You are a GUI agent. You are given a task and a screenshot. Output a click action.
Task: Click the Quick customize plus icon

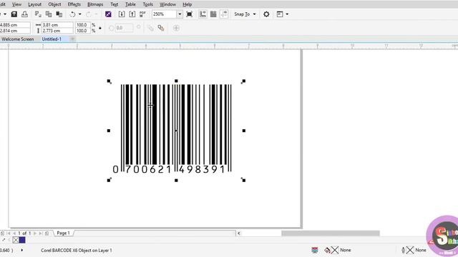coord(176,28)
